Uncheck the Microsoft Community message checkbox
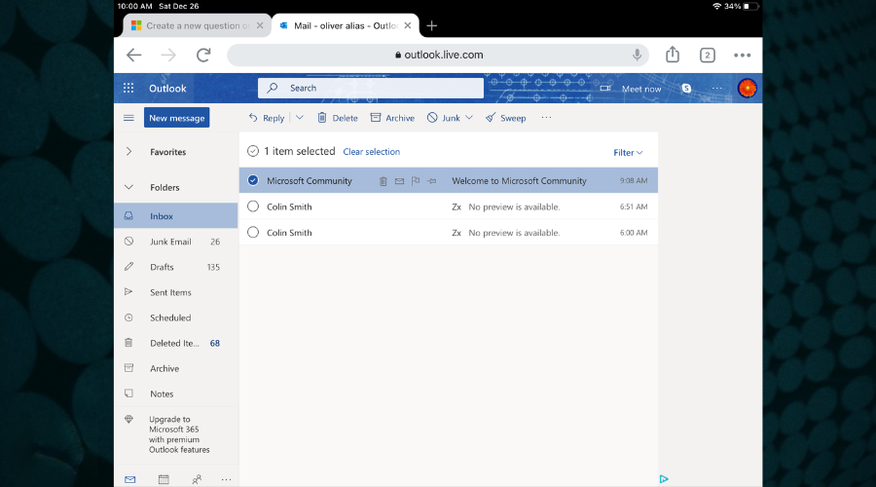 pyautogui.click(x=253, y=180)
